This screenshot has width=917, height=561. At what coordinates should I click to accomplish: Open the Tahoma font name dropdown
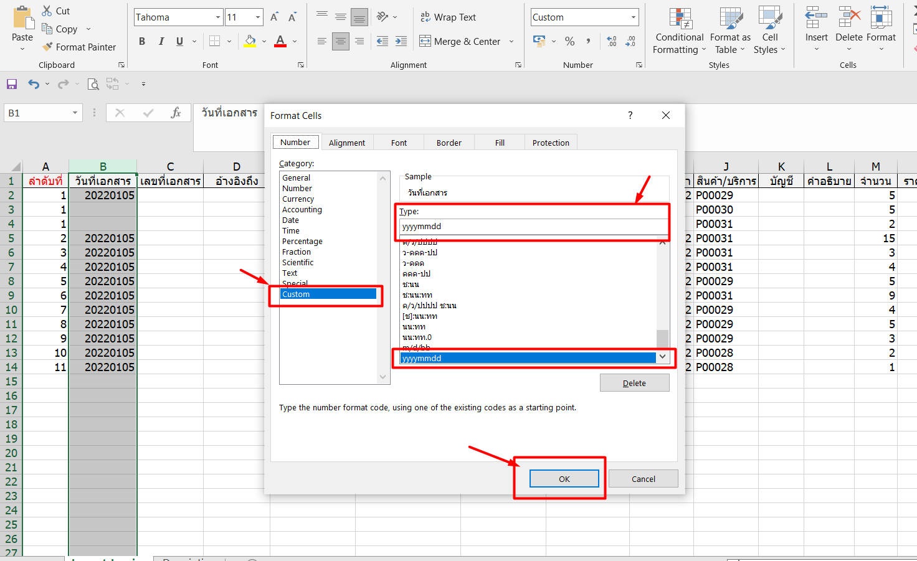(x=218, y=17)
